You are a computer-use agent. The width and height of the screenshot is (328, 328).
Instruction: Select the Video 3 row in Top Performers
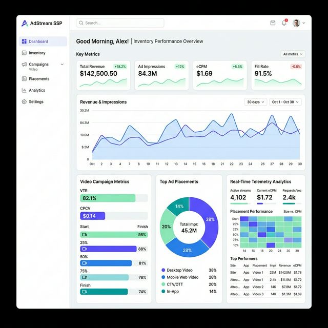265,294
